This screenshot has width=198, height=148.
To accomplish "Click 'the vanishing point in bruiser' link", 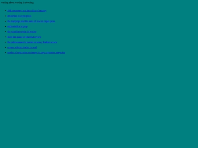I will pyautogui.click(x=22, y=31).
